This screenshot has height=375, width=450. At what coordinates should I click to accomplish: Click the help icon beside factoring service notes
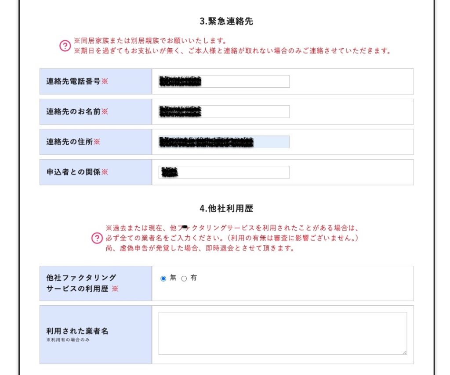point(97,238)
